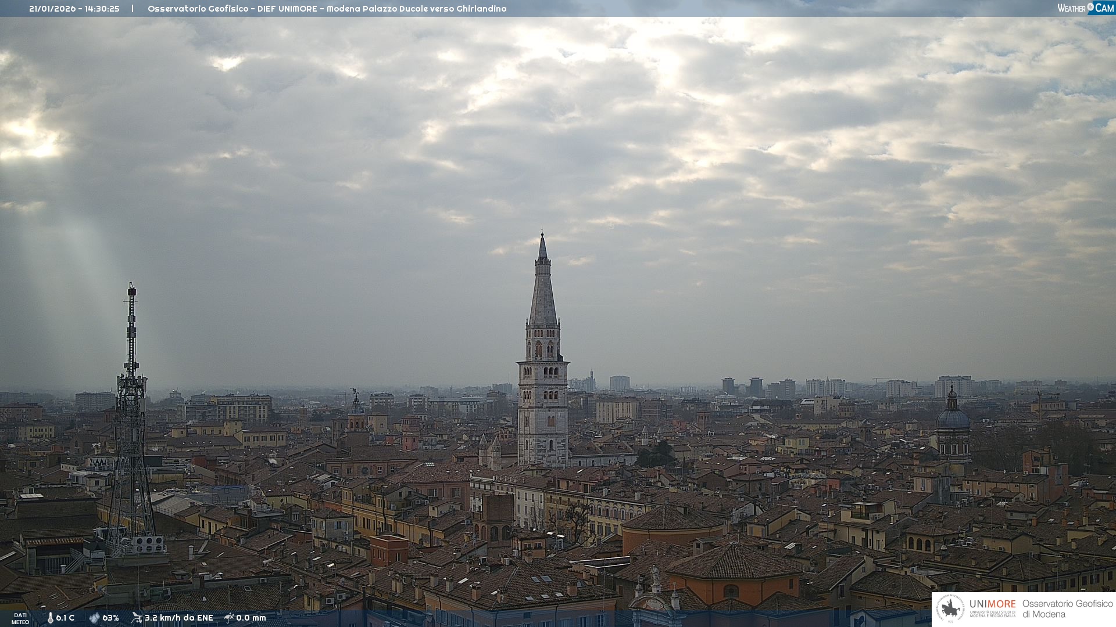The width and height of the screenshot is (1116, 627).
Task: Click the 3.2 km/h da ENE wind reading
Action: (179, 618)
